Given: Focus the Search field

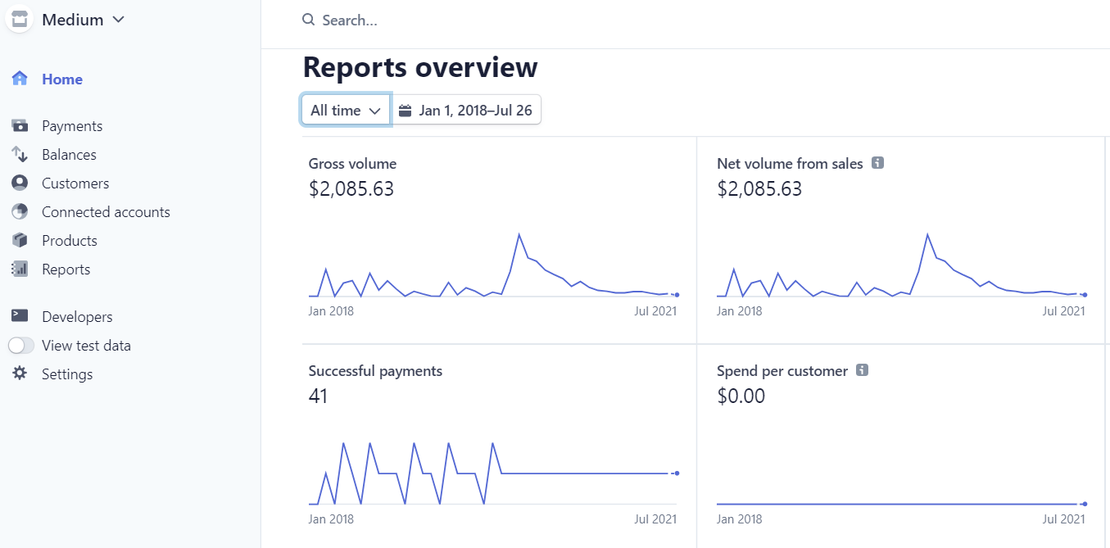Looking at the screenshot, I should pos(492,20).
